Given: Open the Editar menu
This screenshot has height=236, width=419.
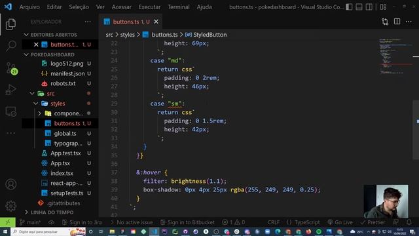Looking at the screenshot, I should (x=54, y=7).
